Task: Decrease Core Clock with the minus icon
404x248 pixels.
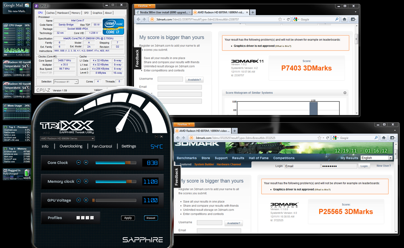Action: [x=79, y=162]
